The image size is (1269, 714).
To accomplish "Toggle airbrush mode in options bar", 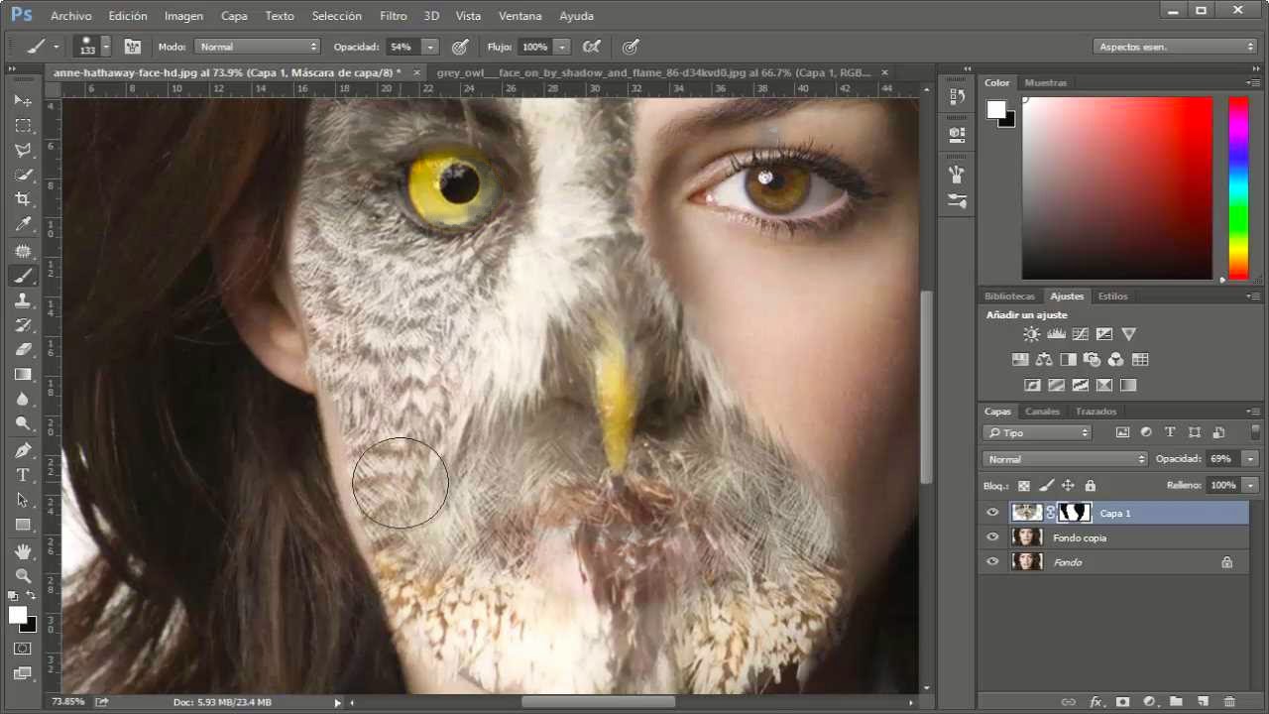I will [x=592, y=47].
